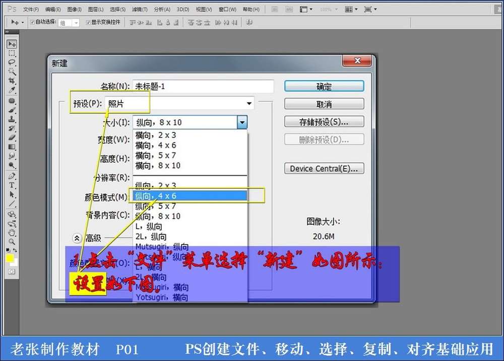Launch Bridge from the application bar
The image size is (504, 361).
coord(275,9)
